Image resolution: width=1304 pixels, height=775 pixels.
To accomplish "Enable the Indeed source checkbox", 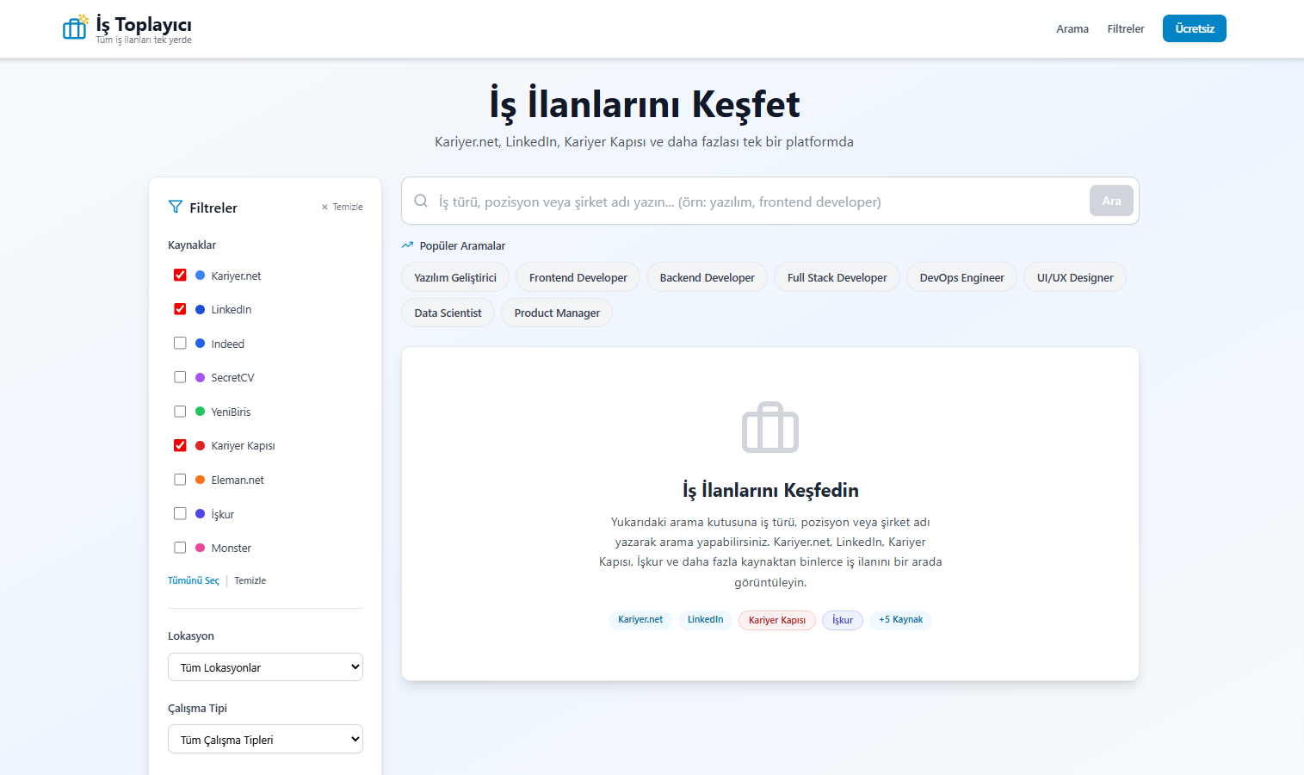I will click(180, 343).
